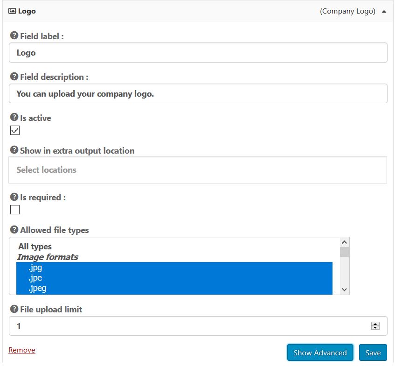Click the image icon beside Logo title
The width and height of the screenshot is (395, 367).
pos(12,11)
